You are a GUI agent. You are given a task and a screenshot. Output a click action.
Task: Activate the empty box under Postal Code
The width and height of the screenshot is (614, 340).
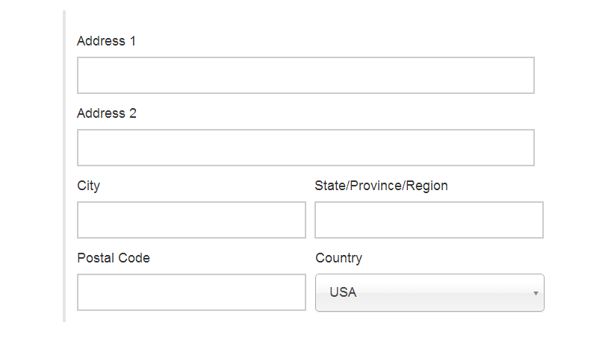(191, 292)
